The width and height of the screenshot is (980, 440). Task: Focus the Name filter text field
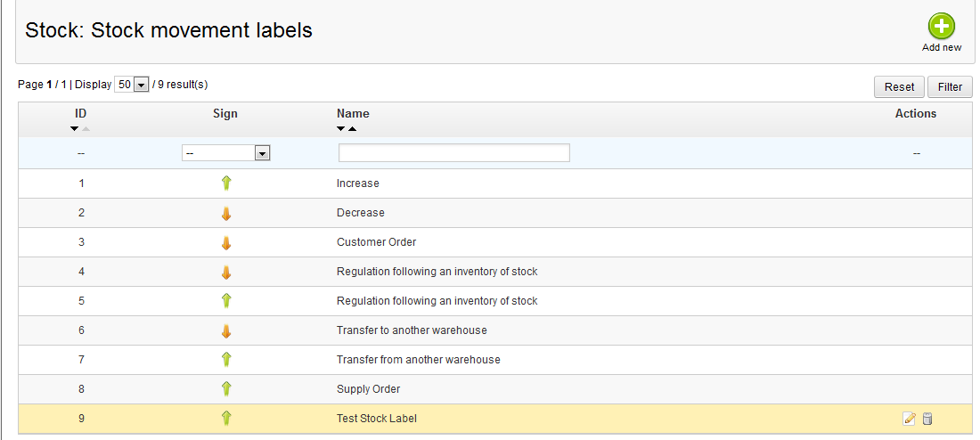coord(454,153)
